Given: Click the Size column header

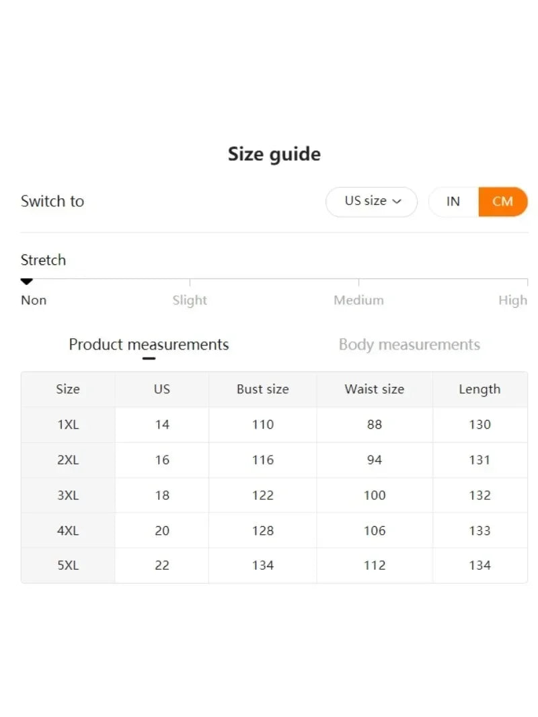Looking at the screenshot, I should pos(68,389).
